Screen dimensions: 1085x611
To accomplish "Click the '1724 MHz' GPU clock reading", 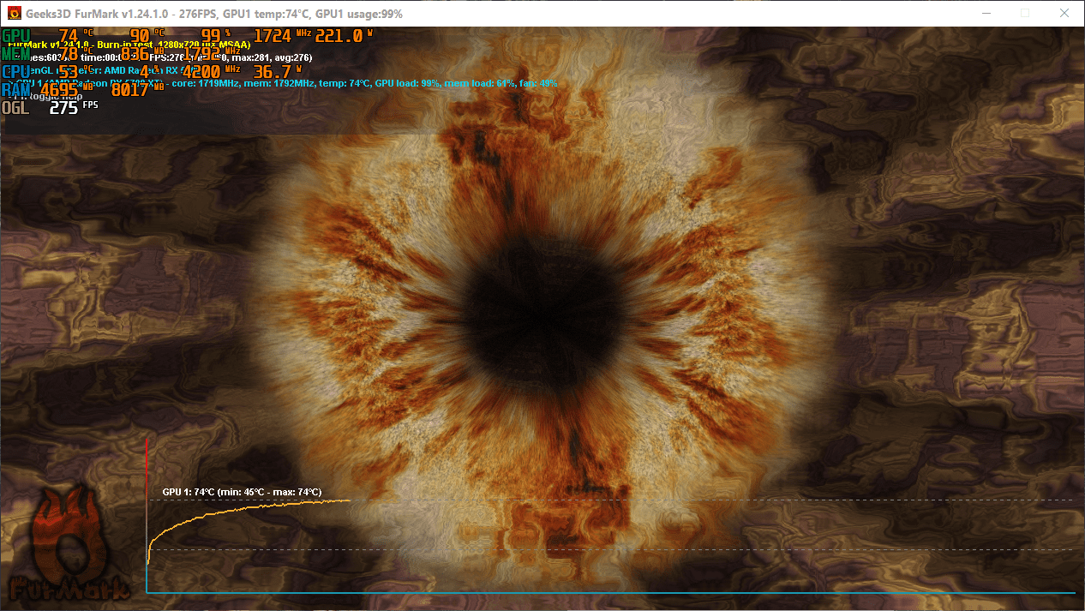I will coord(283,36).
